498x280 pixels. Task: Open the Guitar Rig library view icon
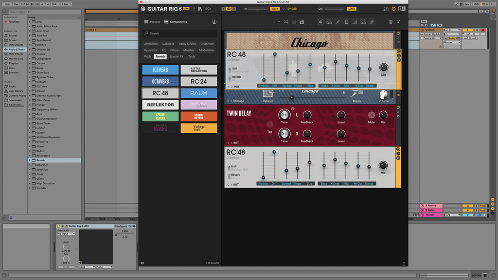point(201,8)
